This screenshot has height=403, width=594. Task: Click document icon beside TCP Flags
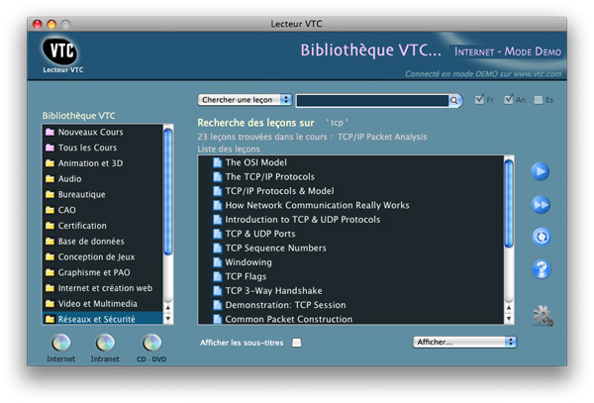pyautogui.click(x=217, y=276)
